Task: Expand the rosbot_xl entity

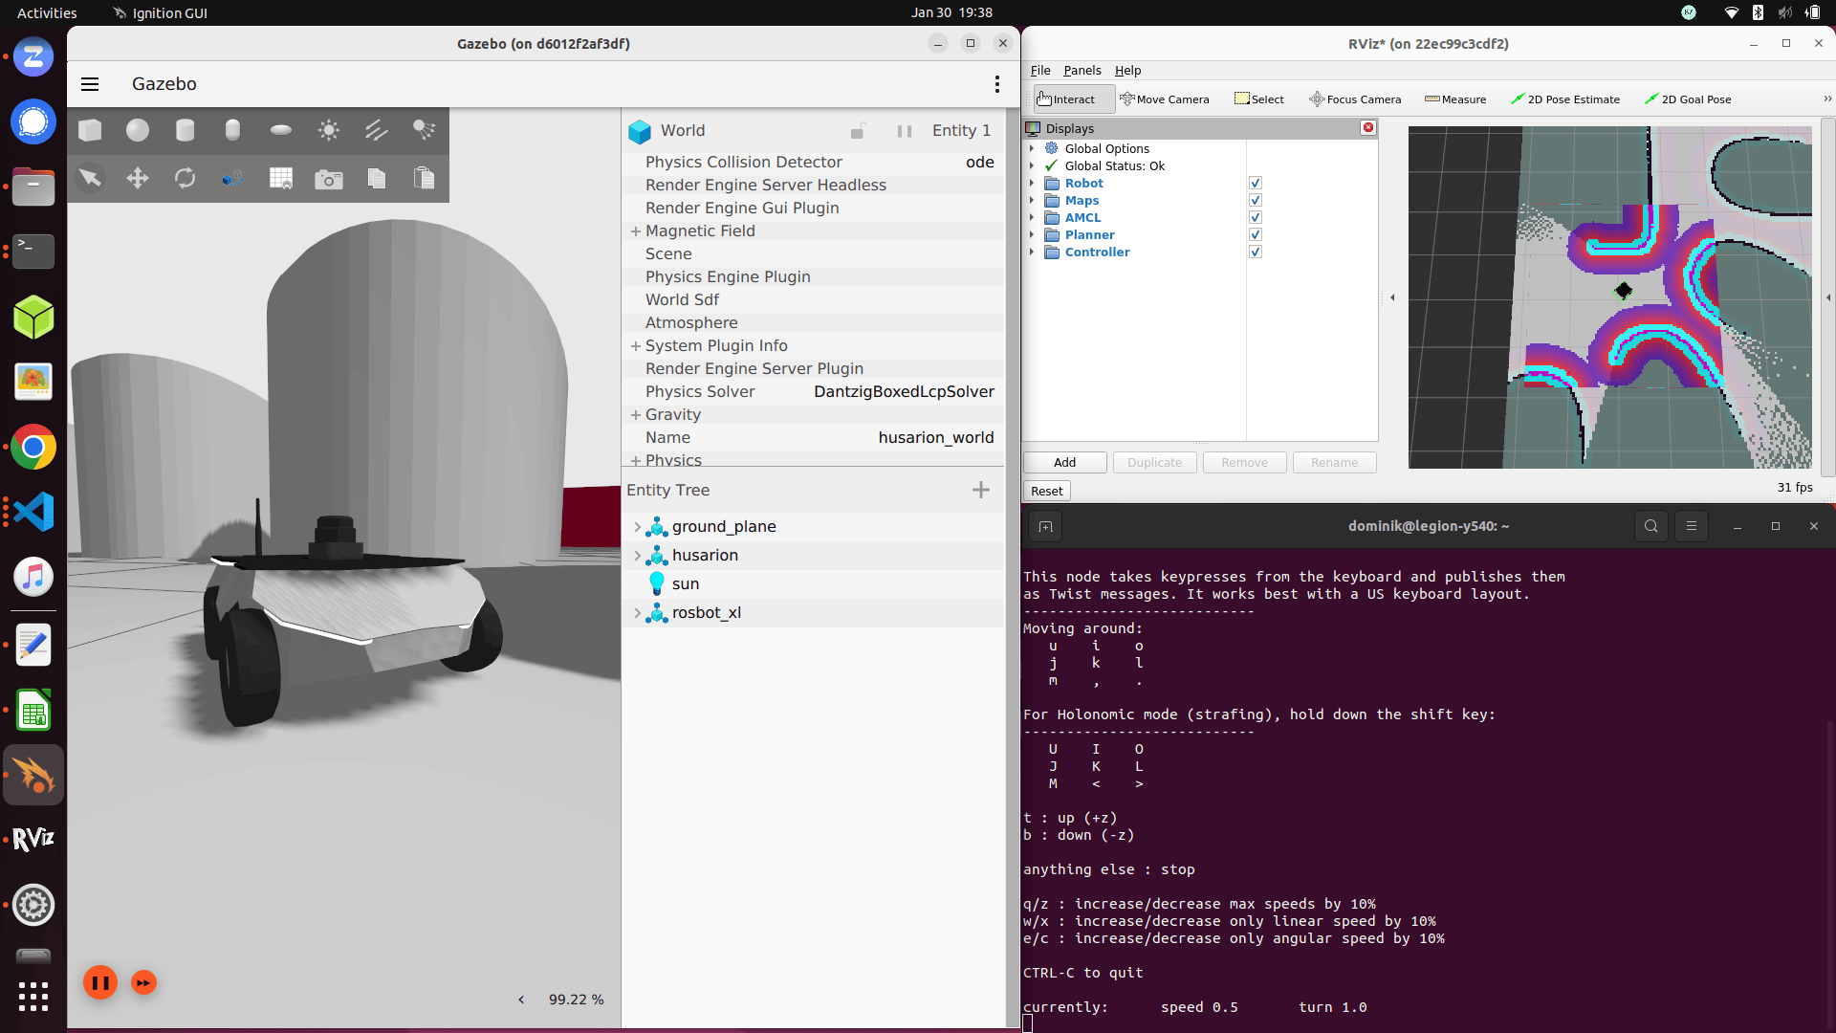Action: (x=638, y=613)
